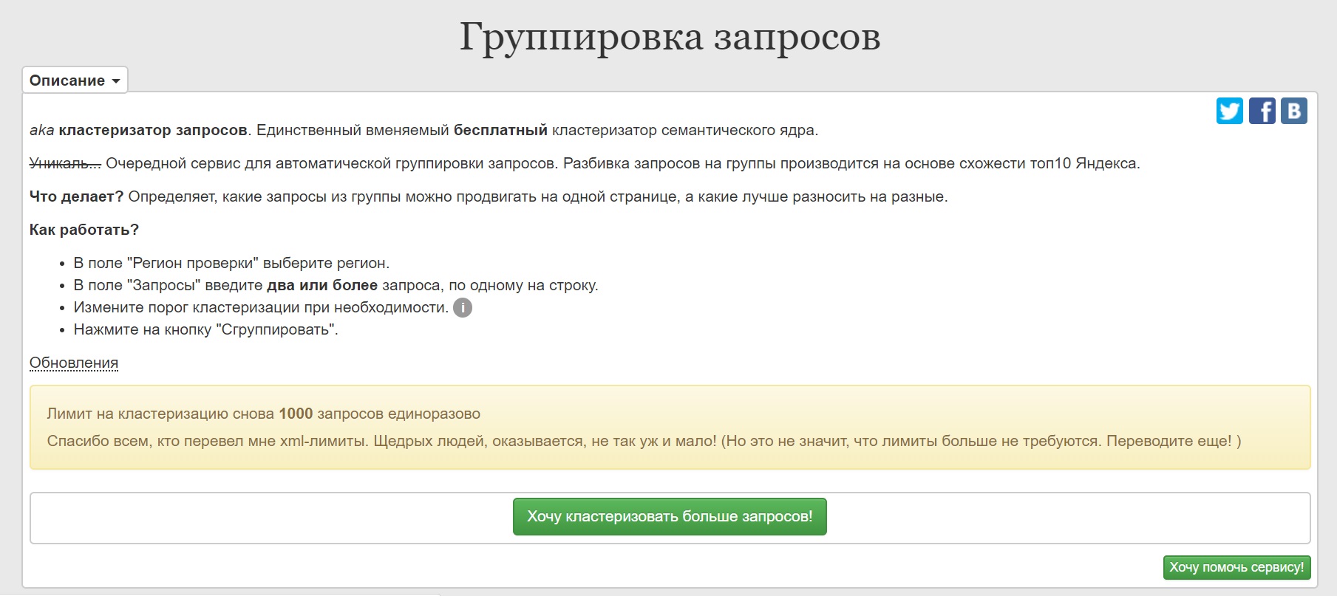Viewport: 1337px width, 596px height.
Task: Click the italic aka word
Action: (41, 130)
